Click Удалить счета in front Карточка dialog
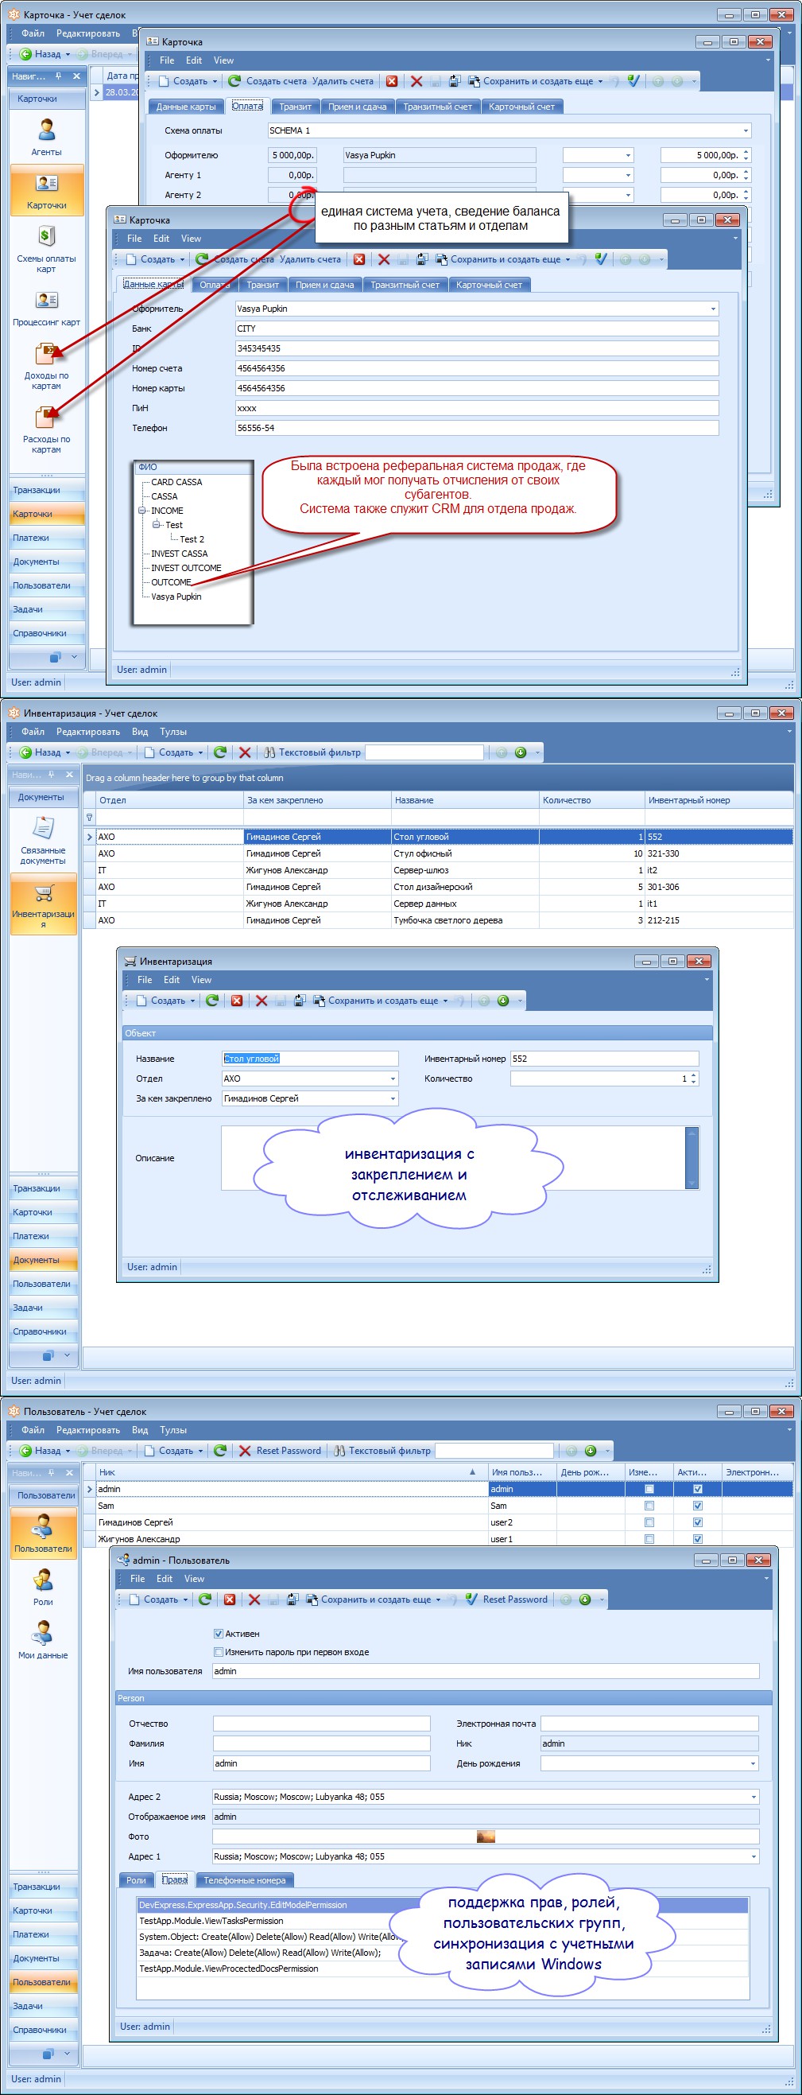The width and height of the screenshot is (802, 2095). tap(311, 258)
